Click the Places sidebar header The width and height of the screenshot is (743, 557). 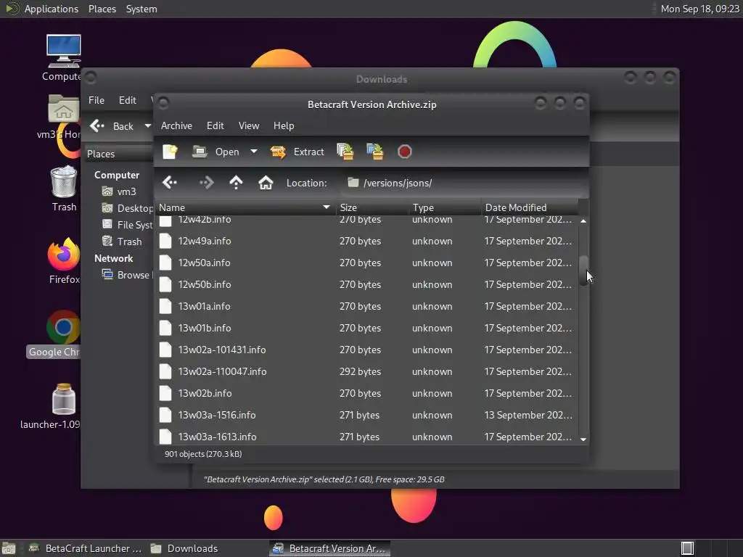[119, 154]
